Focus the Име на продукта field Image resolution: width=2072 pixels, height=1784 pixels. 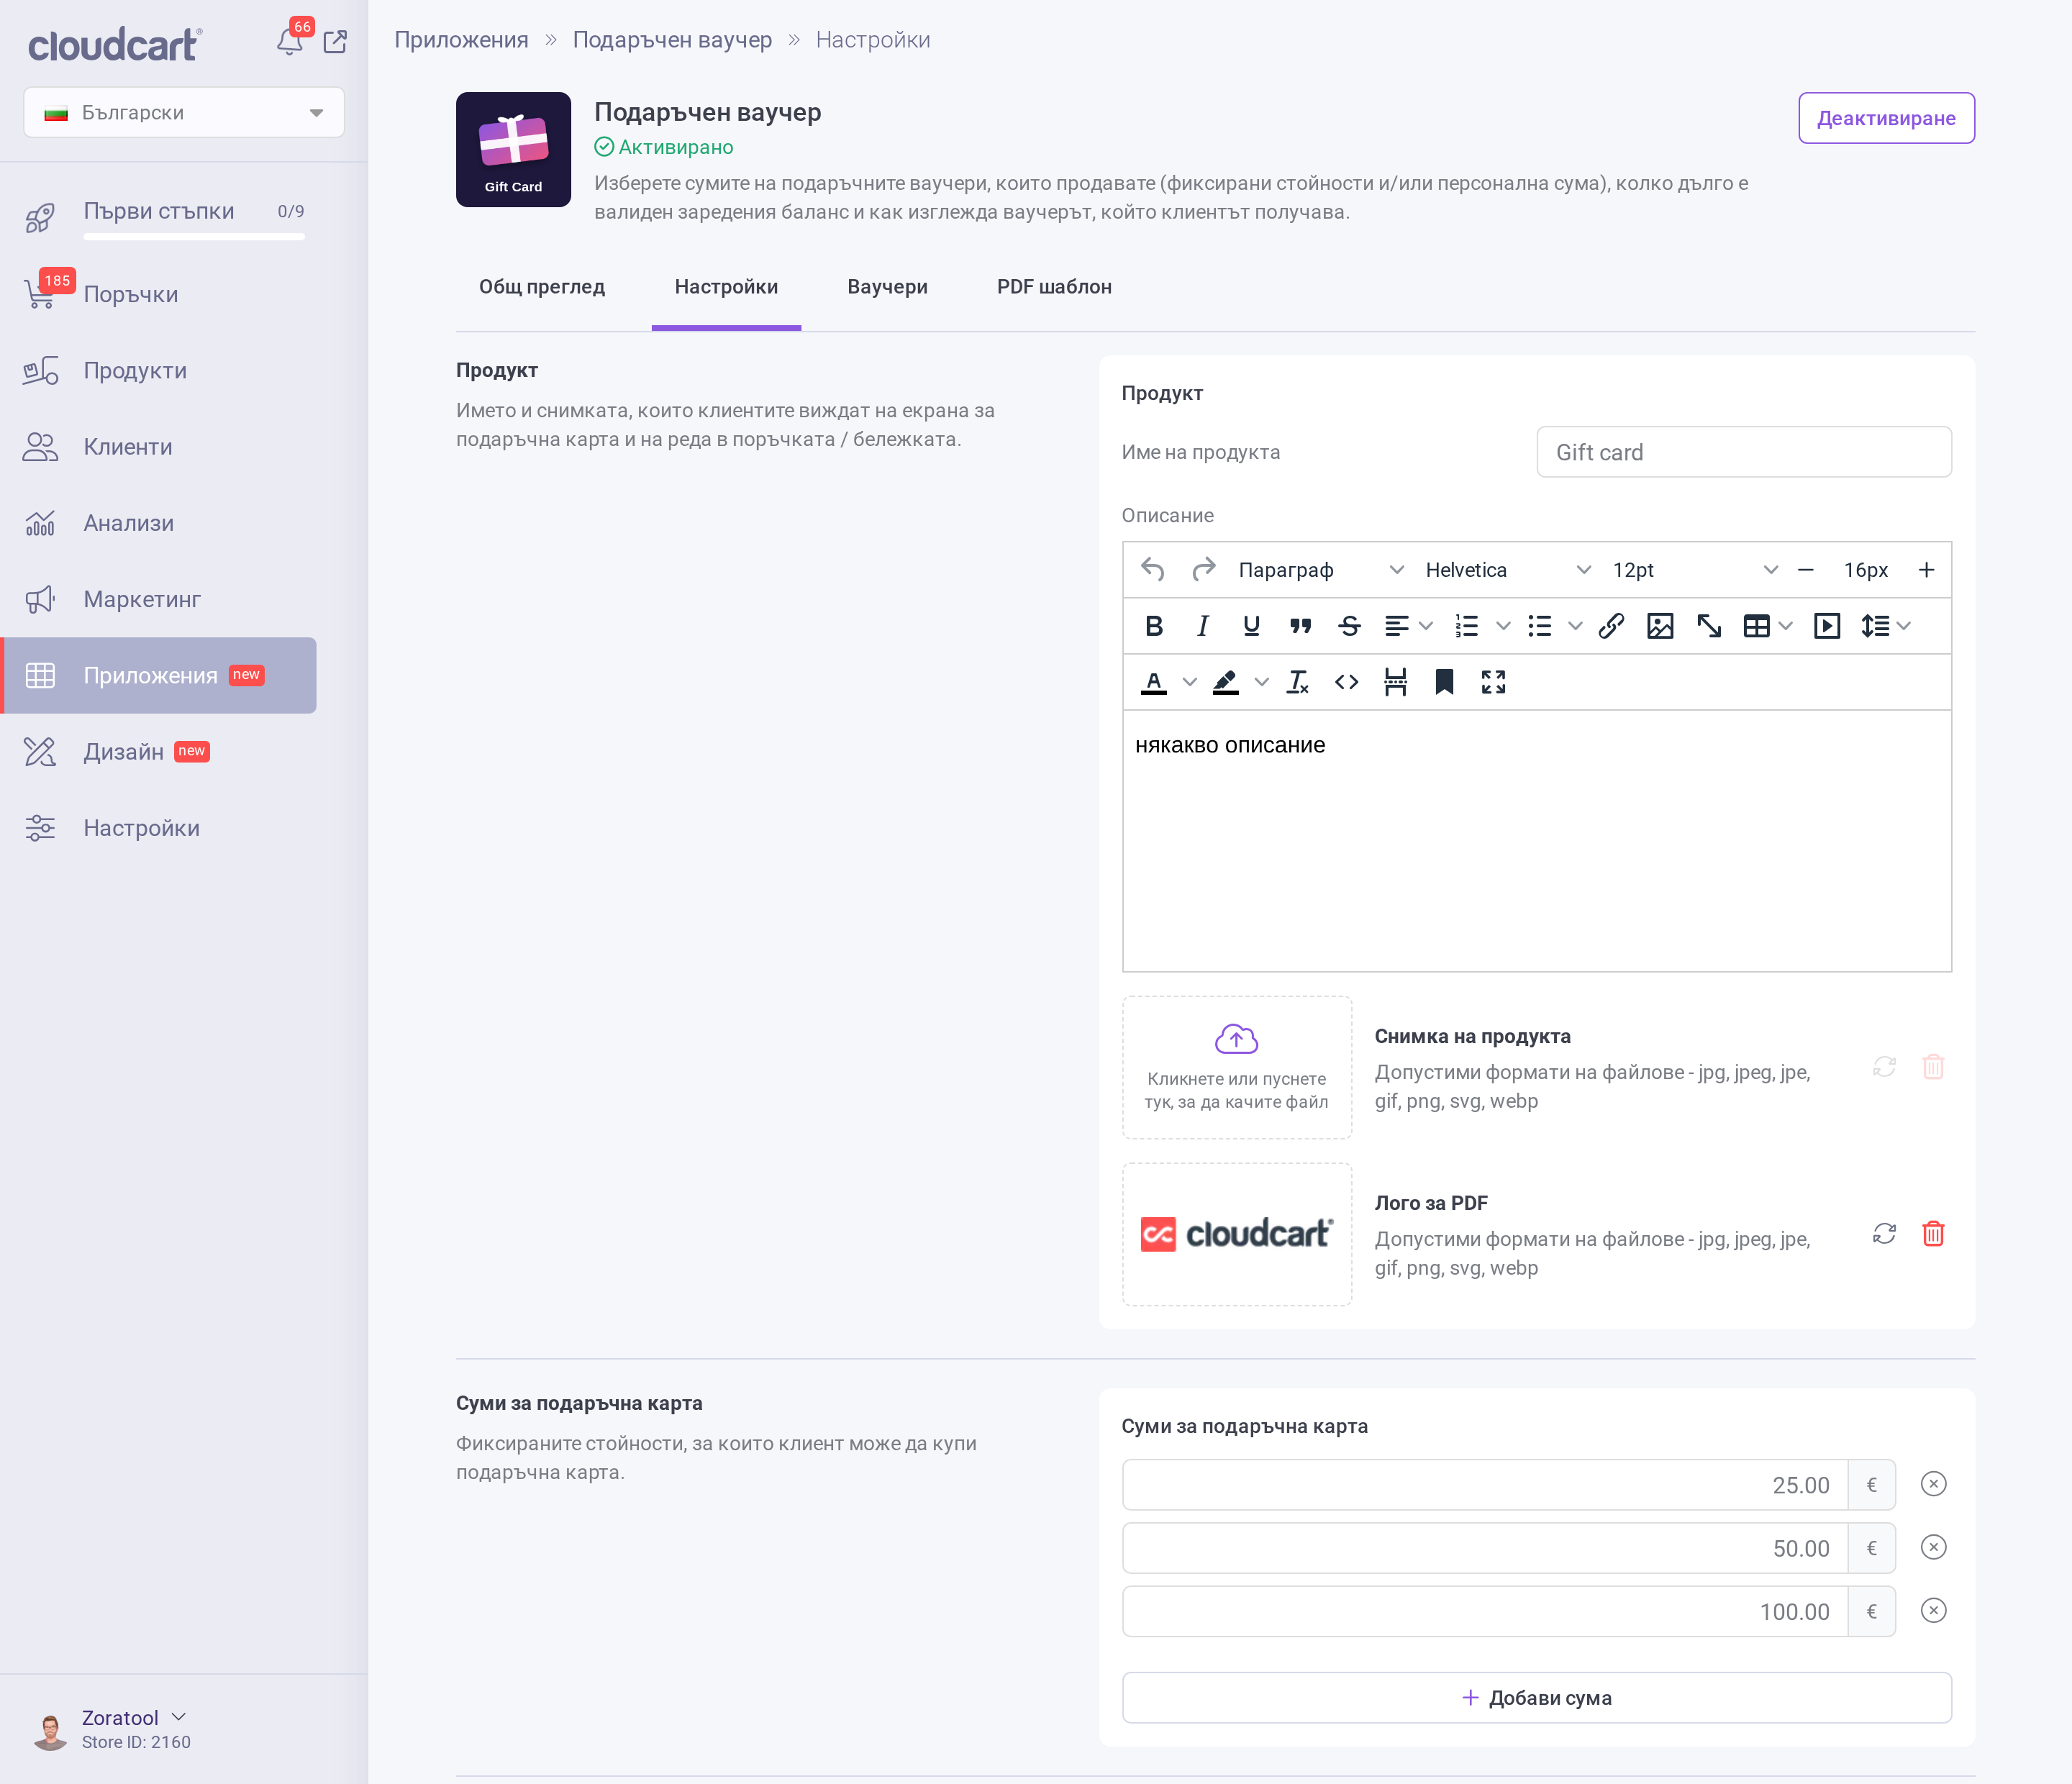tap(1743, 452)
